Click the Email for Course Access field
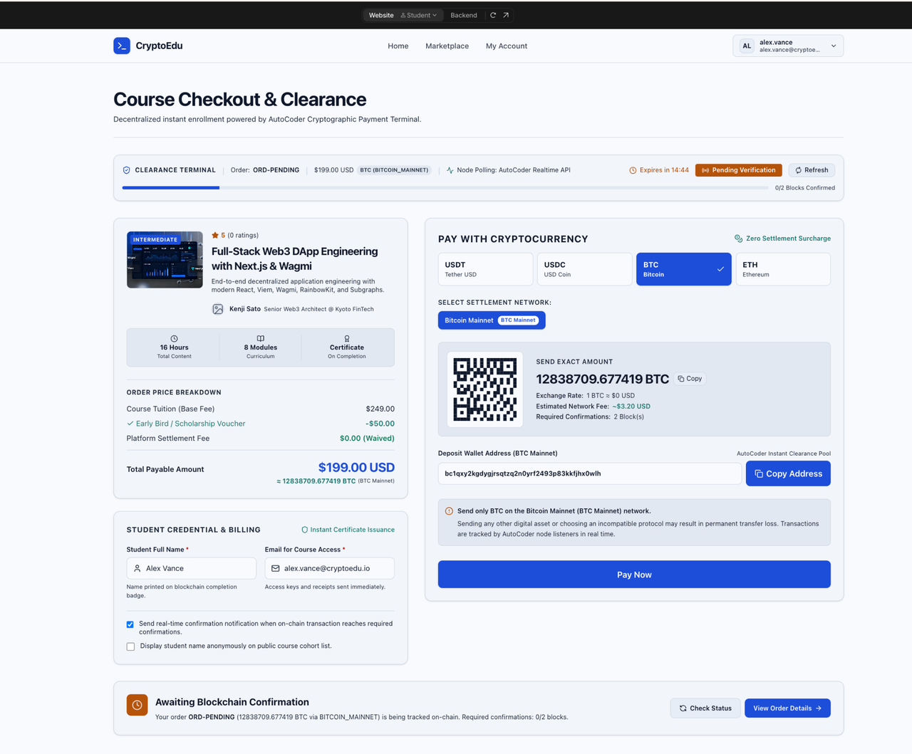Viewport: 912px width, 754px height. click(x=330, y=568)
